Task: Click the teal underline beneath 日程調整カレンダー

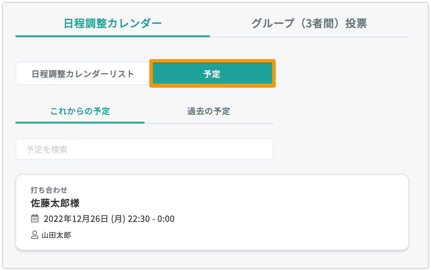Action: pyautogui.click(x=113, y=36)
